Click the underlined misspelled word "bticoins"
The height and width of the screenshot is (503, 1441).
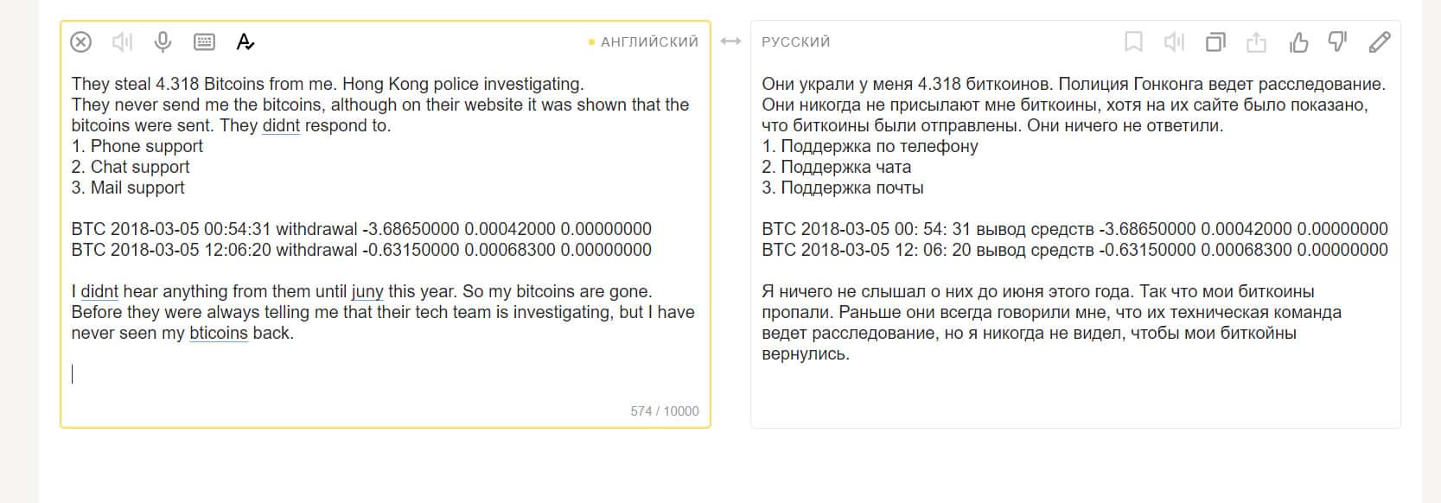click(218, 333)
